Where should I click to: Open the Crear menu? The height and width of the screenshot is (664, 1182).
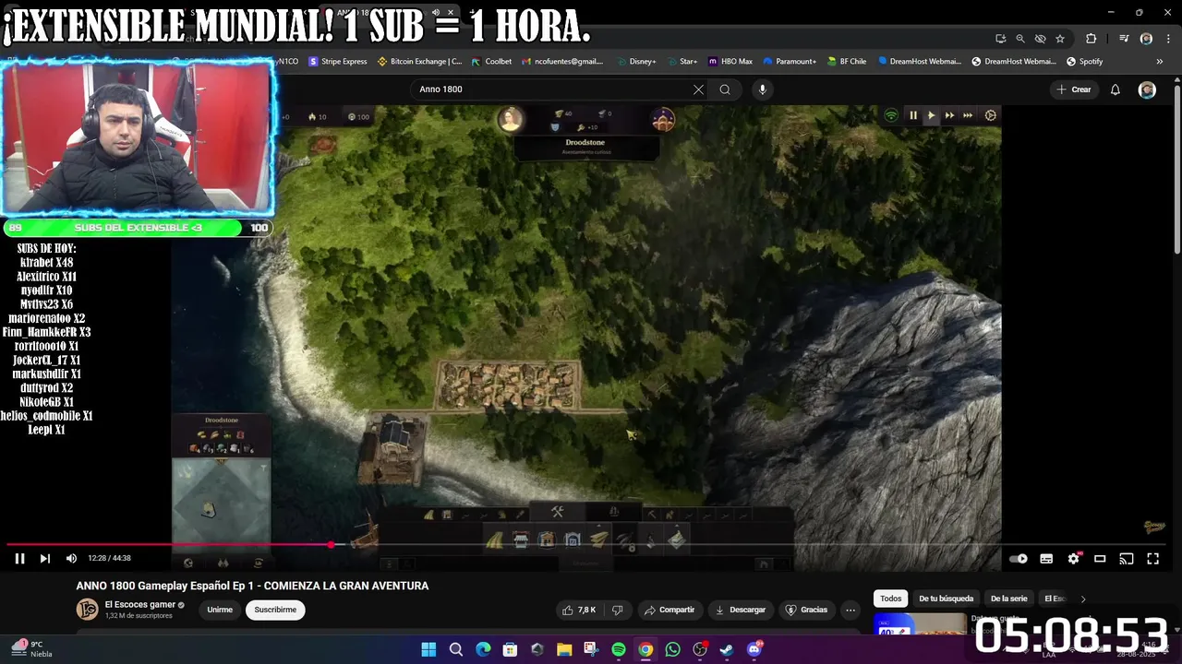1074,89
